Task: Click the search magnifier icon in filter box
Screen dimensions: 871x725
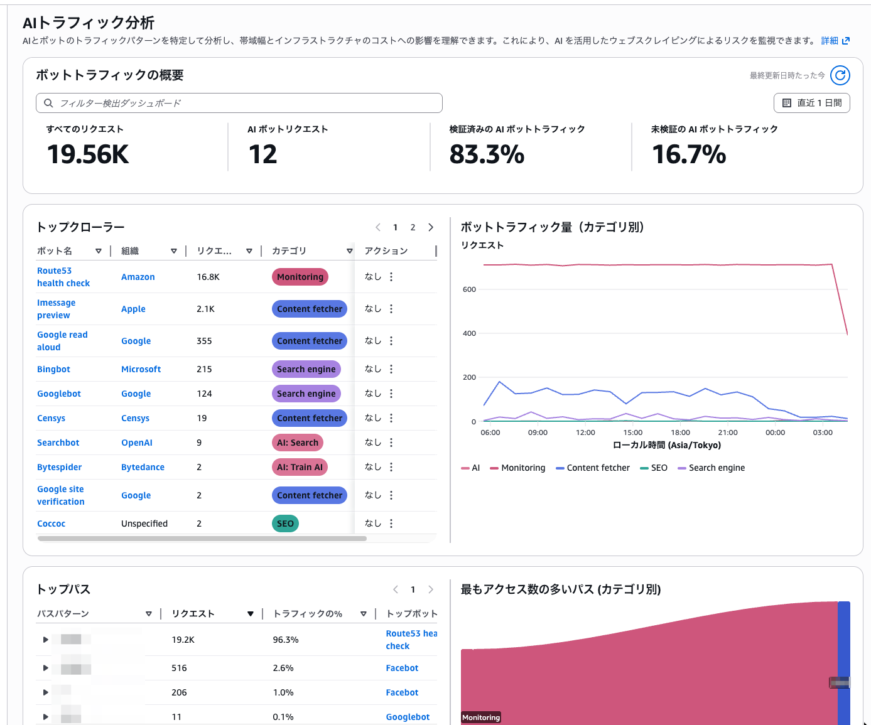Action: pyautogui.click(x=48, y=103)
